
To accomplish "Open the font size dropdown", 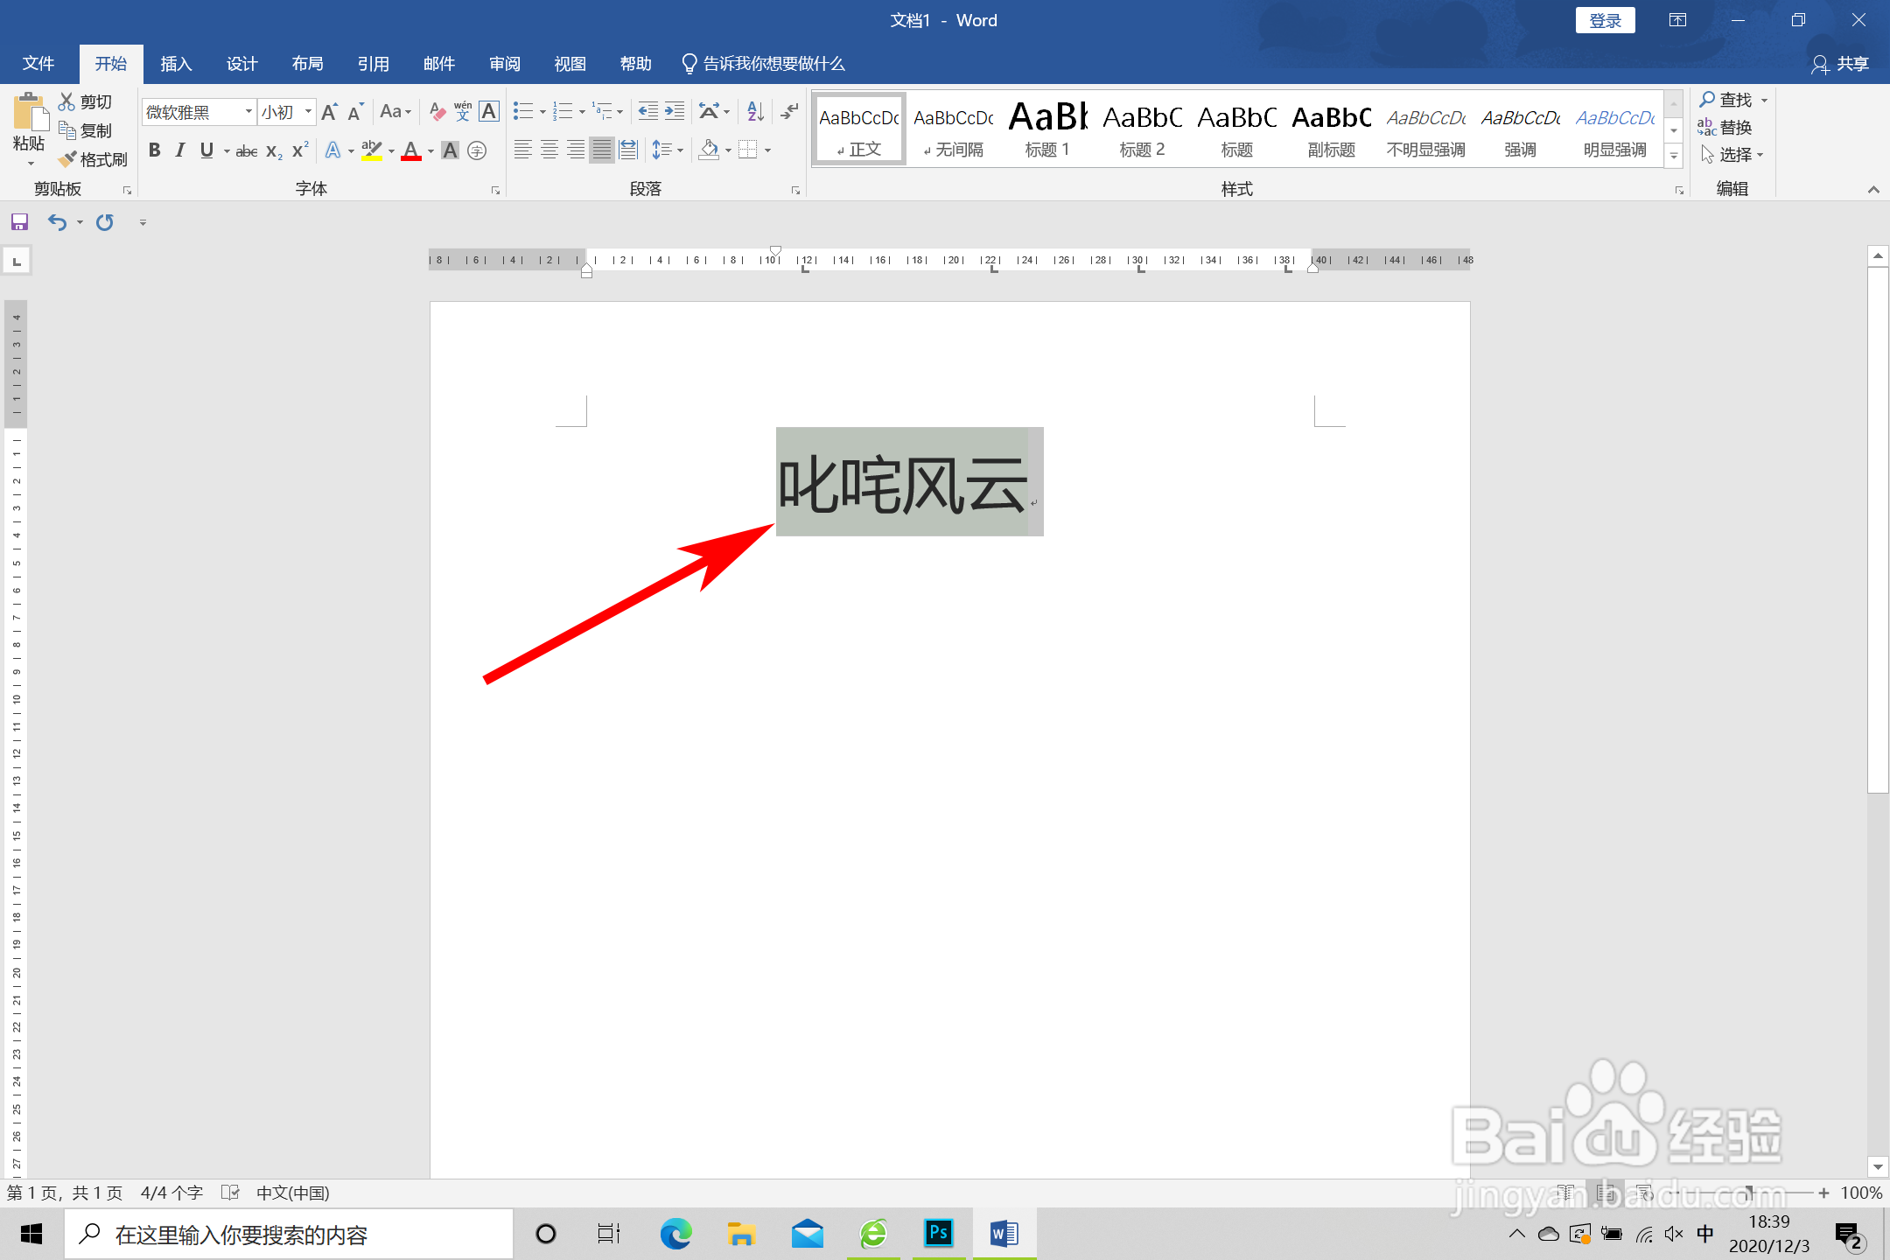I will click(308, 112).
